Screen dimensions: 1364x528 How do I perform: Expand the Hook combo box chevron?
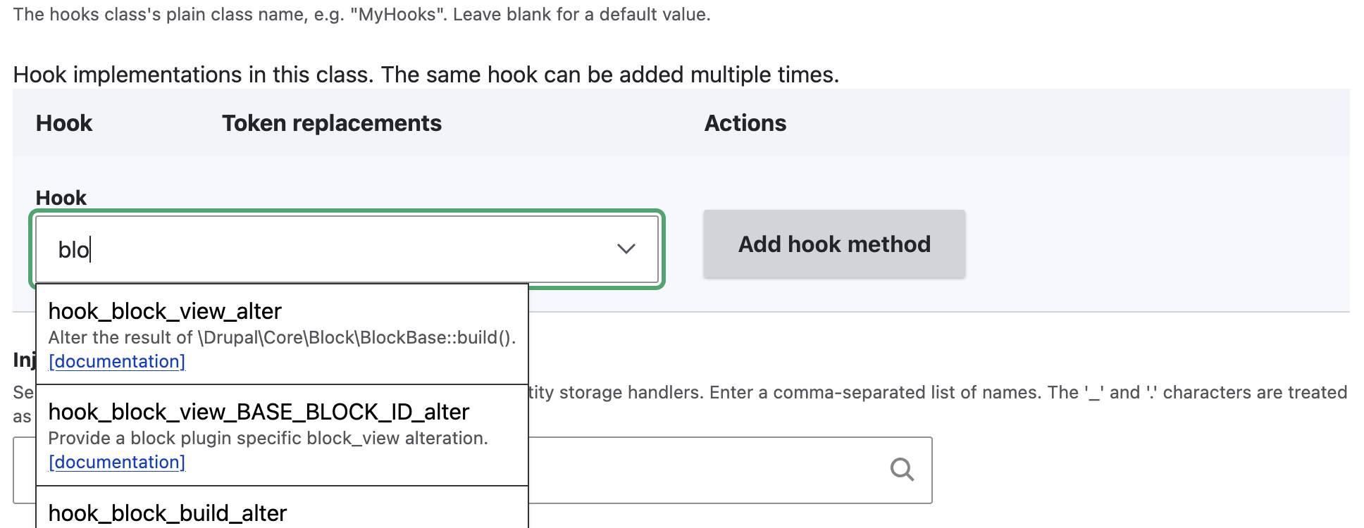point(626,249)
